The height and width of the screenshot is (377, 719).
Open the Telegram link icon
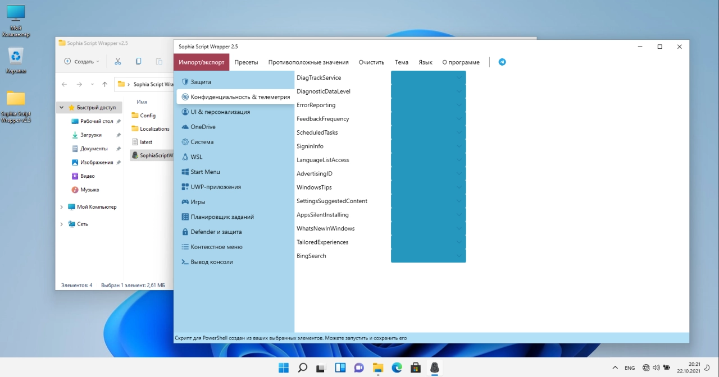click(502, 62)
